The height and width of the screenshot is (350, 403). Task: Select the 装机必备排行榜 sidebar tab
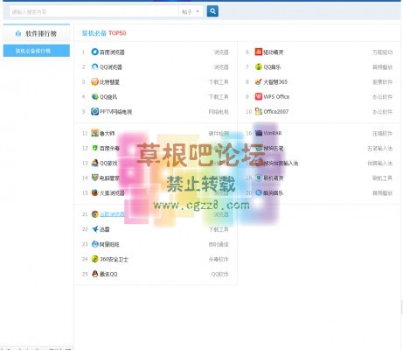[37, 51]
